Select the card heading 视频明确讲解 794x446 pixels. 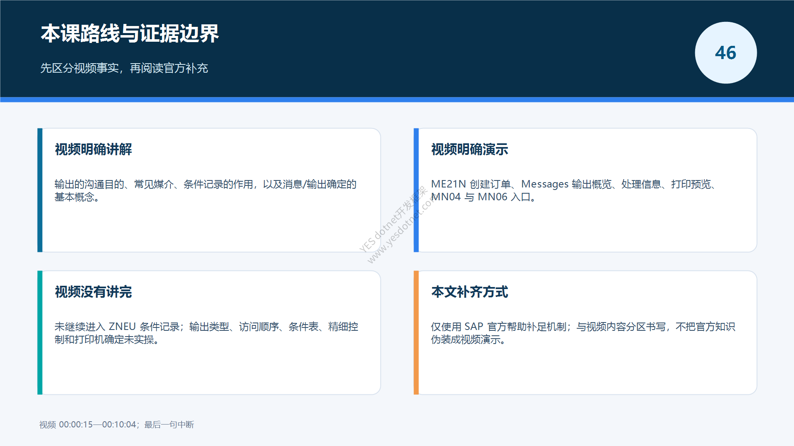93,149
